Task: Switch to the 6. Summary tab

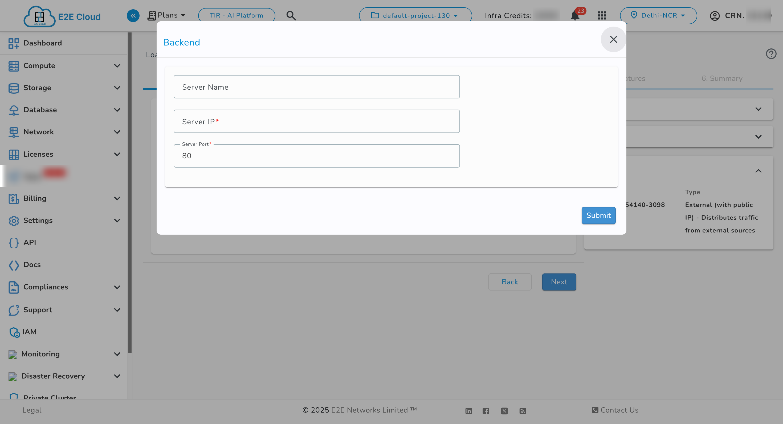Action: 722,78
